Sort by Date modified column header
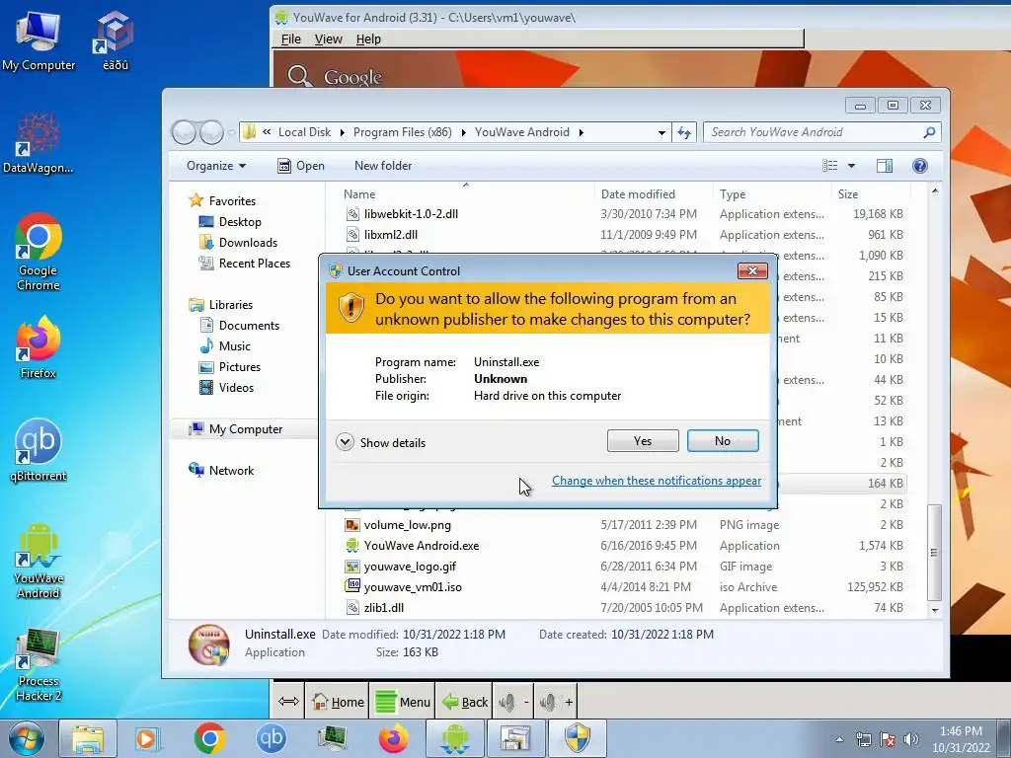 [x=638, y=194]
